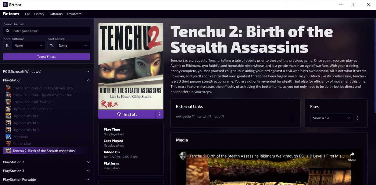This screenshot has height=185, width=376.
Task: Expand the PC (Microsoft Windows) platform
Action: point(47,72)
